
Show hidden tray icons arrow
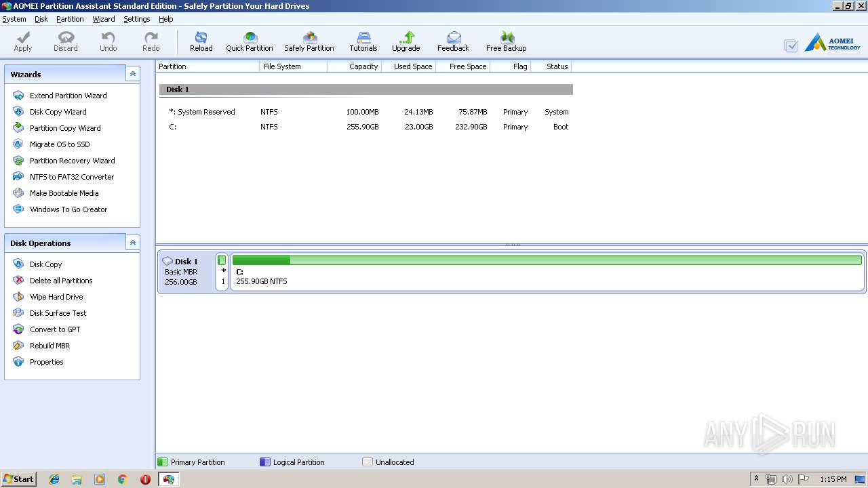click(x=756, y=479)
